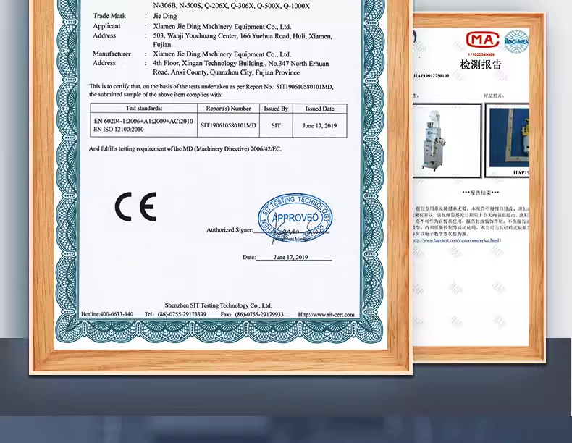Click the Hotline 400-6633-940 number
This screenshot has width=572, height=443.
pos(107,314)
